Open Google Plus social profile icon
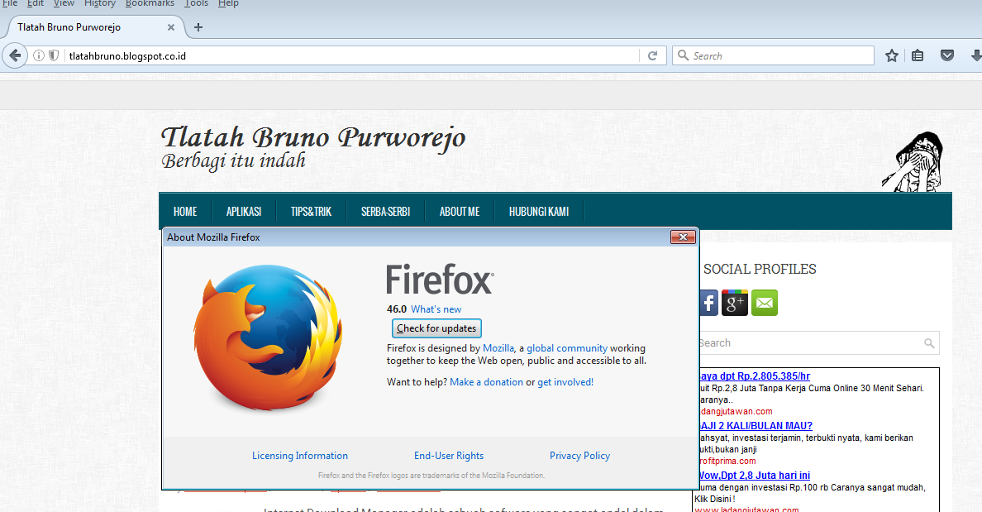 click(735, 303)
